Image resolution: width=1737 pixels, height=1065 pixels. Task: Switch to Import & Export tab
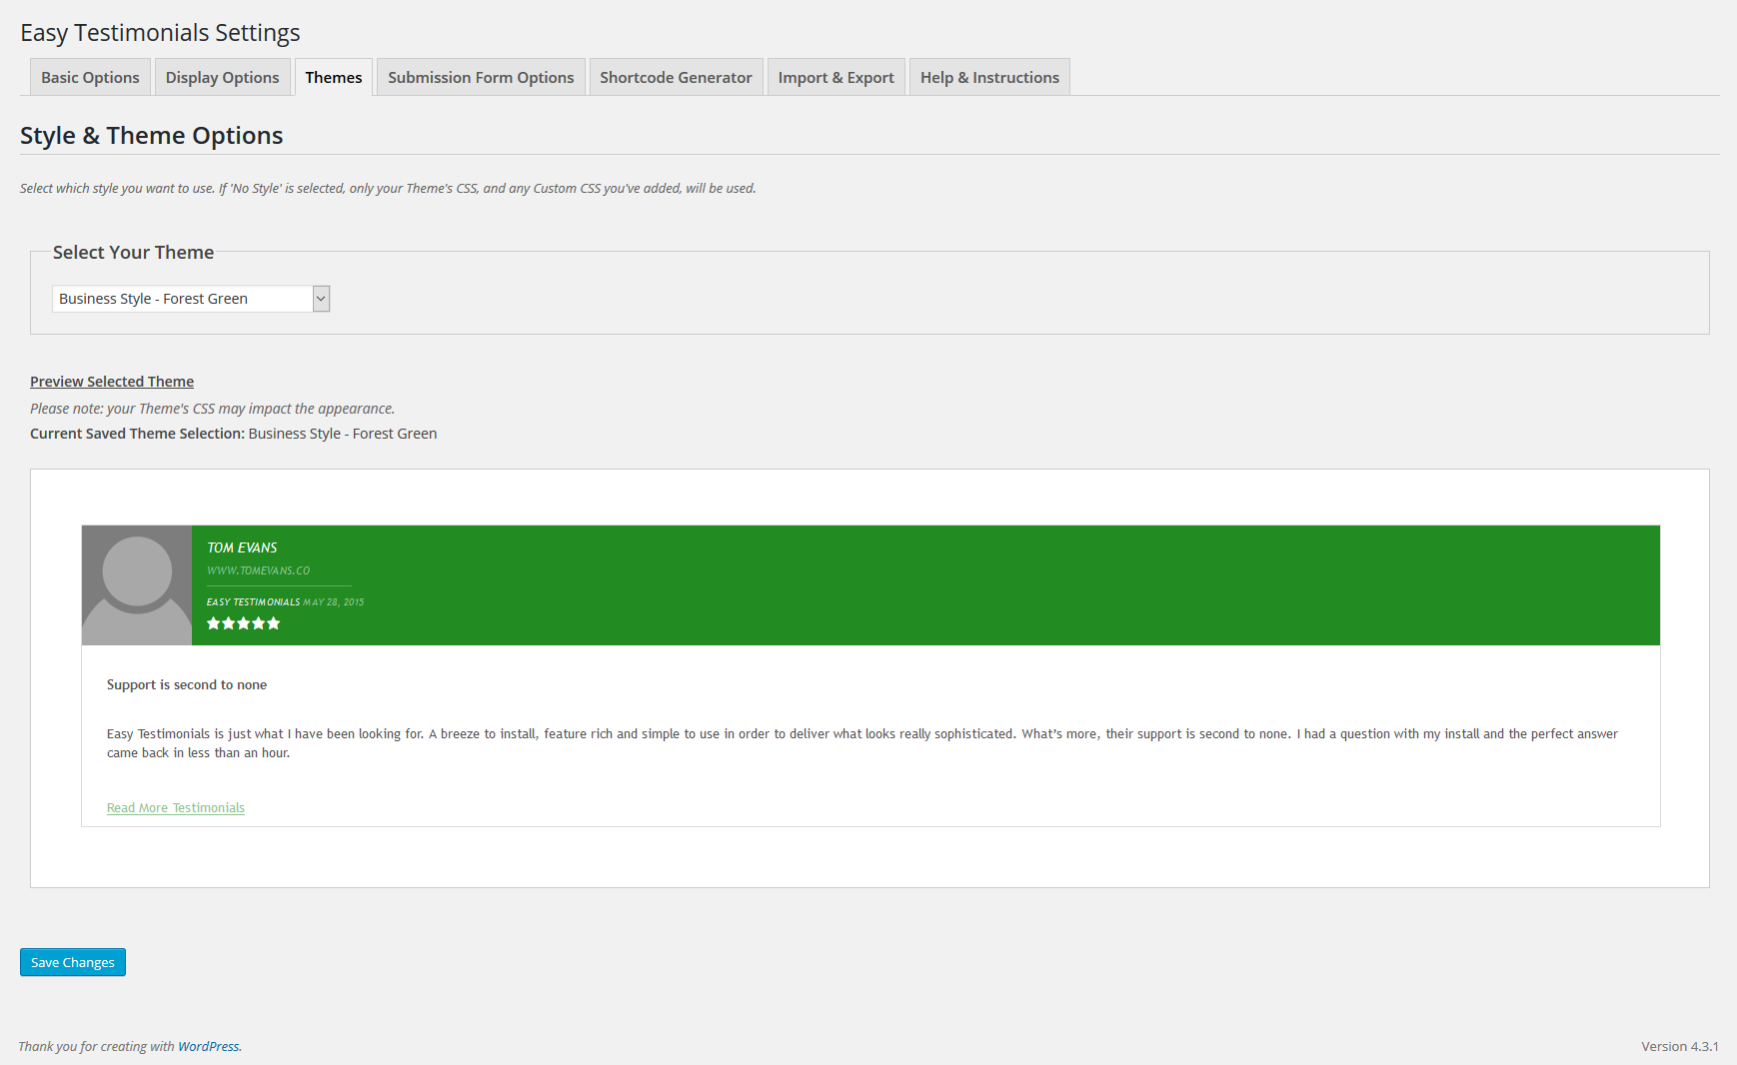point(836,78)
